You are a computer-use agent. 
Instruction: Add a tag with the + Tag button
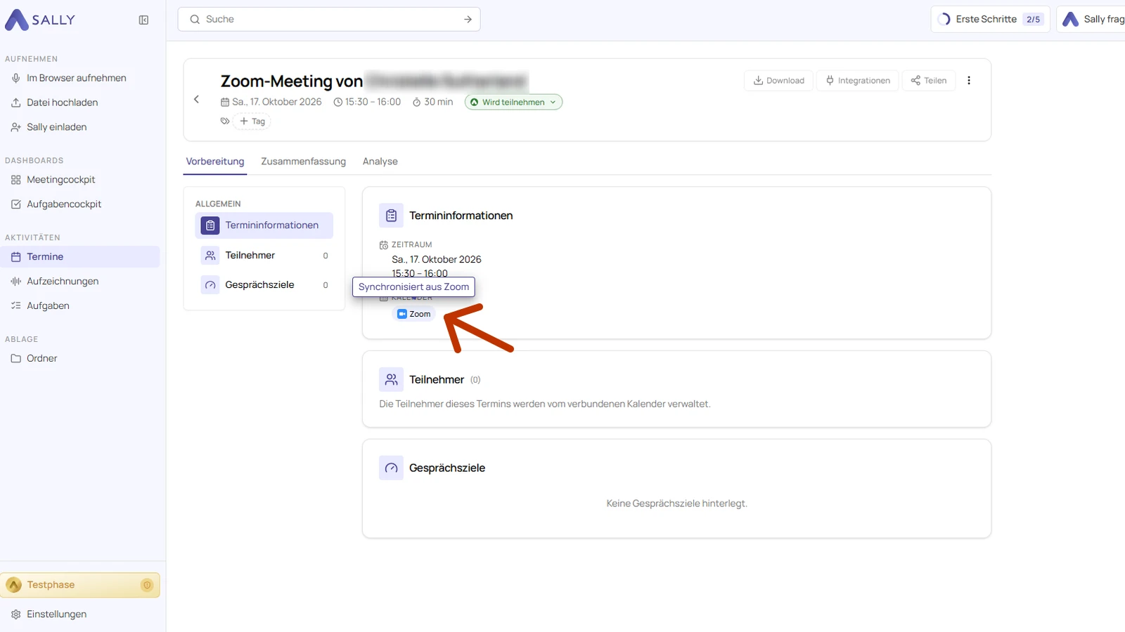(252, 121)
